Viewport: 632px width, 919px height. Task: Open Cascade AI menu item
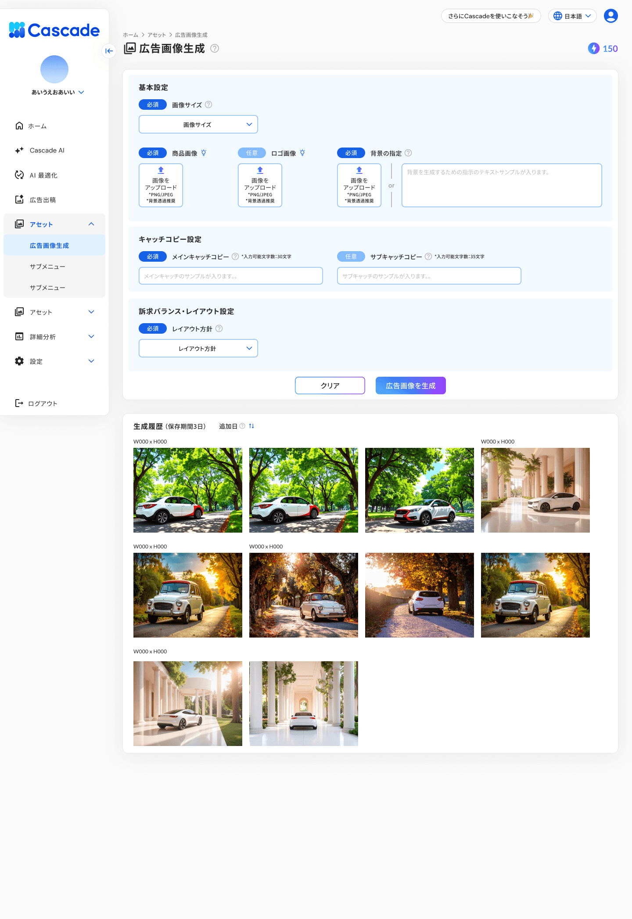tap(47, 150)
